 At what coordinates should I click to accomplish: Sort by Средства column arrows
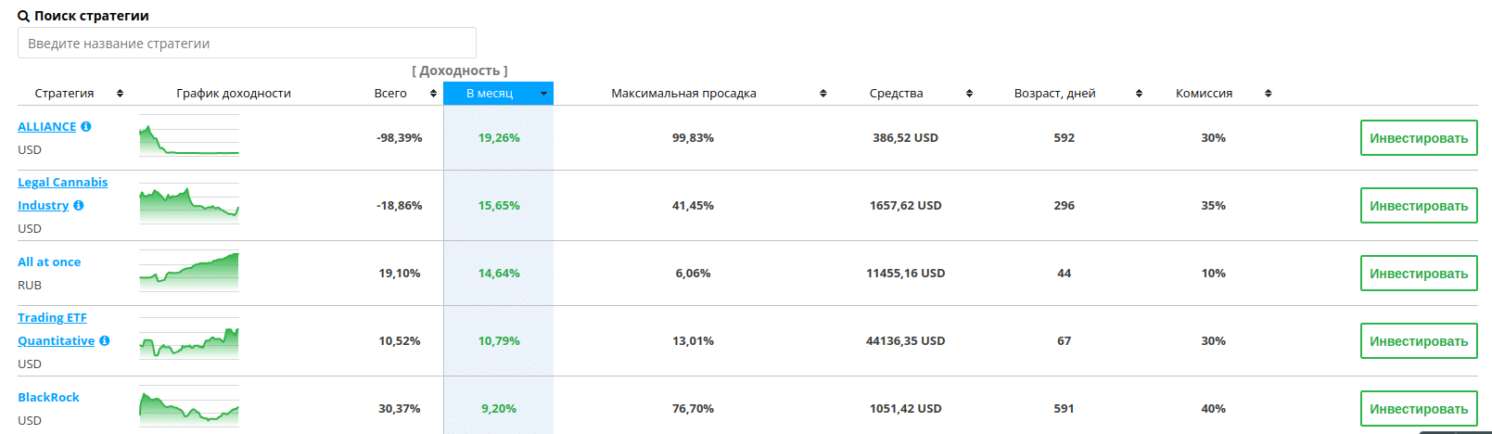(x=969, y=94)
